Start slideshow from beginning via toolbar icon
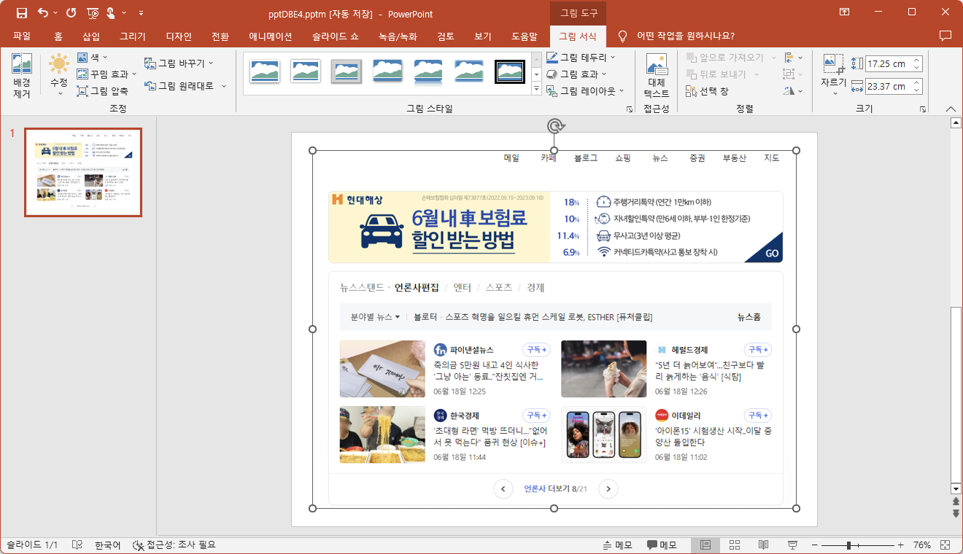The height and width of the screenshot is (554, 963). pos(92,13)
